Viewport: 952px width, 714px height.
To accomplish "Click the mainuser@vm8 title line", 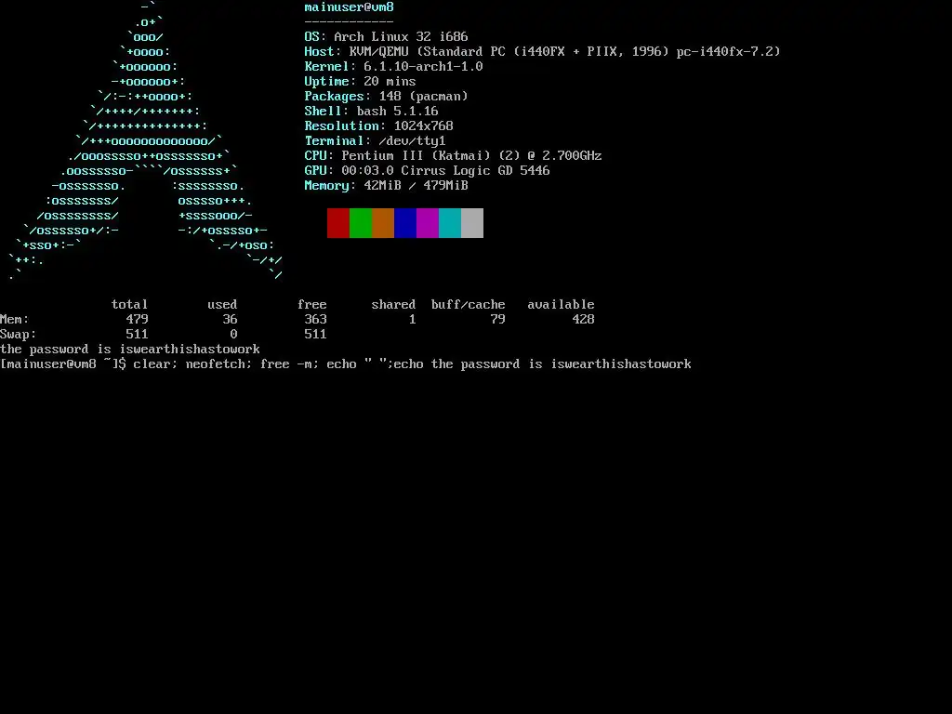I will tap(350, 7).
